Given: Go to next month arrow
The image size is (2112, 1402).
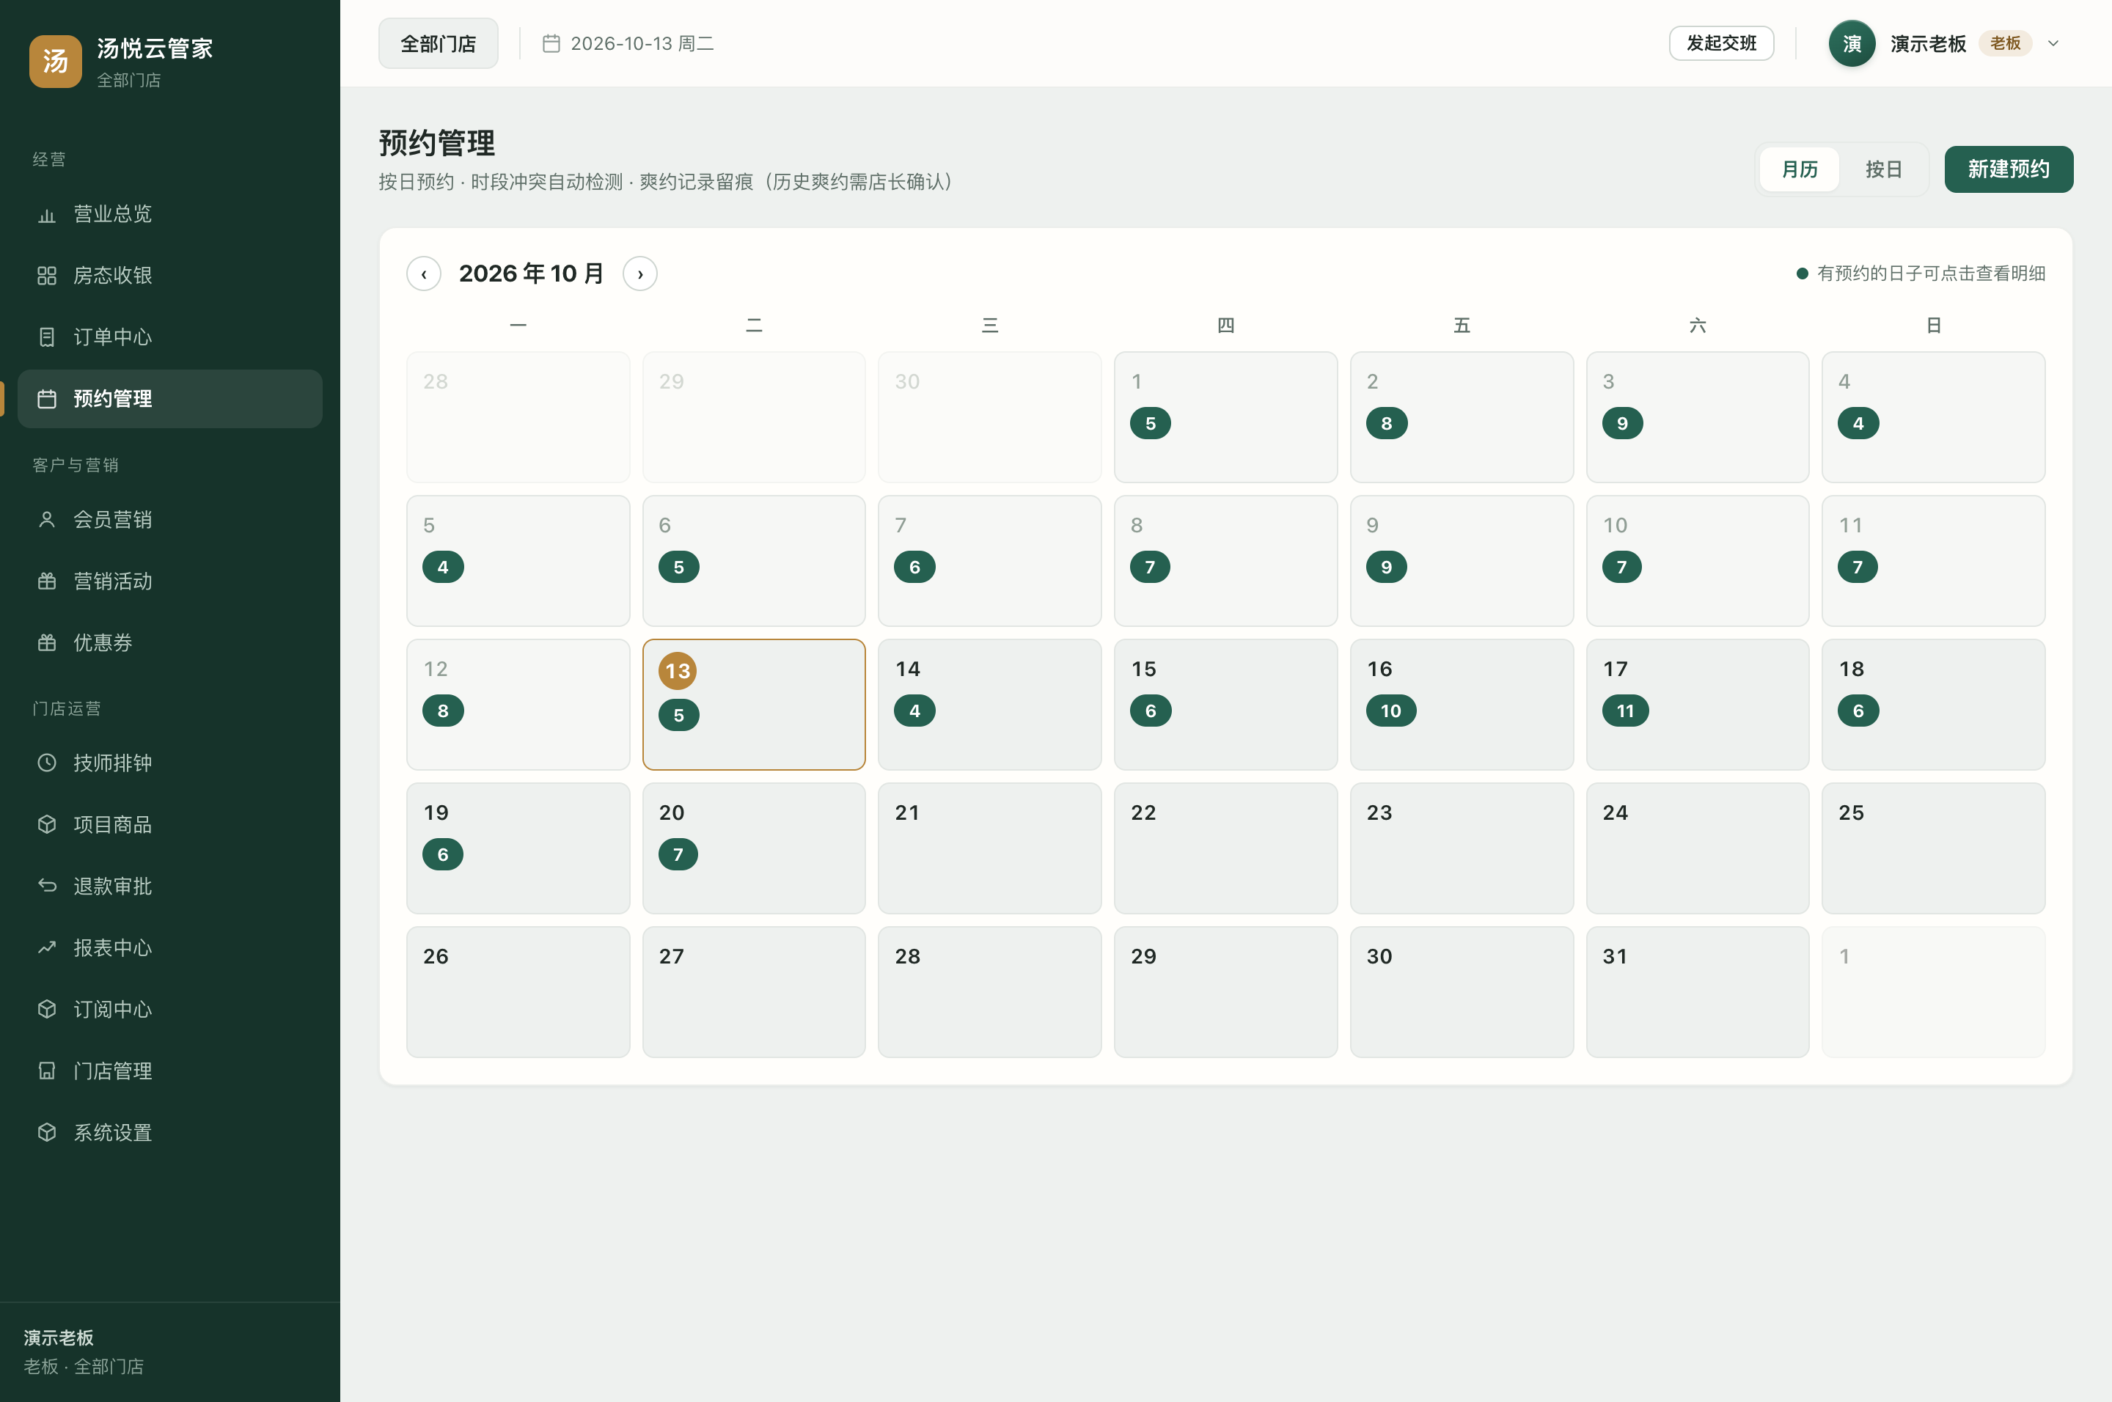Looking at the screenshot, I should pyautogui.click(x=640, y=274).
